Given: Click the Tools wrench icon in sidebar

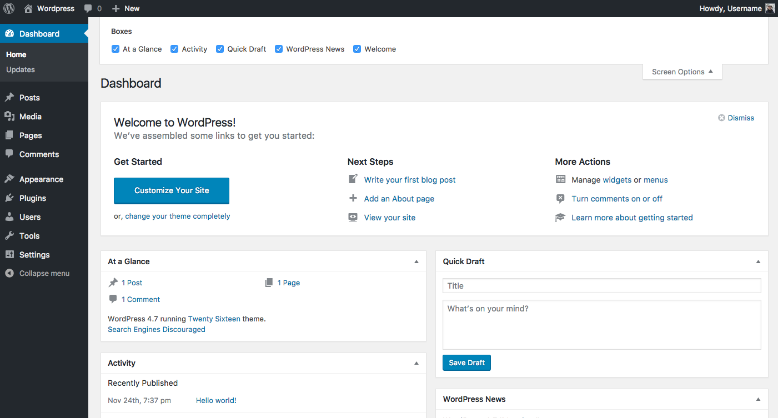Looking at the screenshot, I should [9, 236].
